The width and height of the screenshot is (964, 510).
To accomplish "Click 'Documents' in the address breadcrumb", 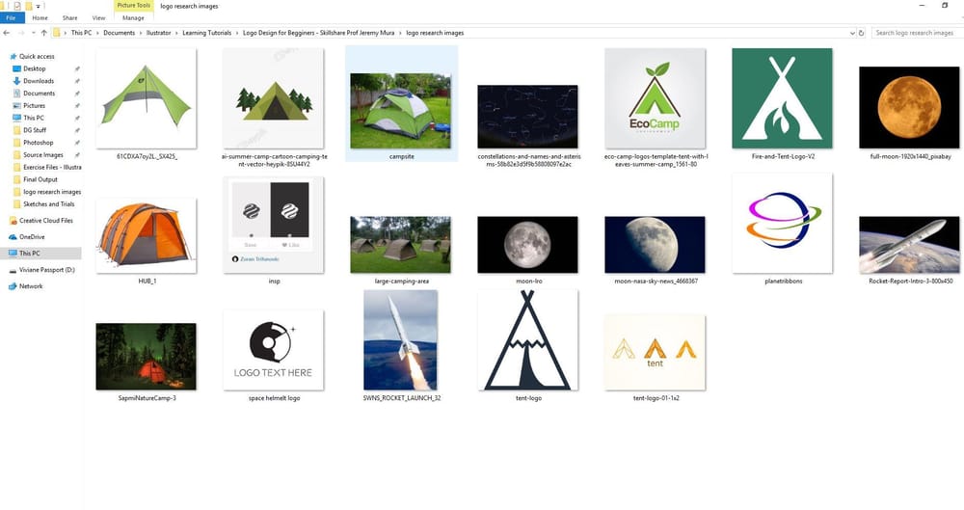I will pyautogui.click(x=119, y=33).
